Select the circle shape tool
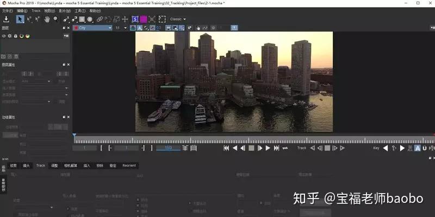 (x=90, y=19)
